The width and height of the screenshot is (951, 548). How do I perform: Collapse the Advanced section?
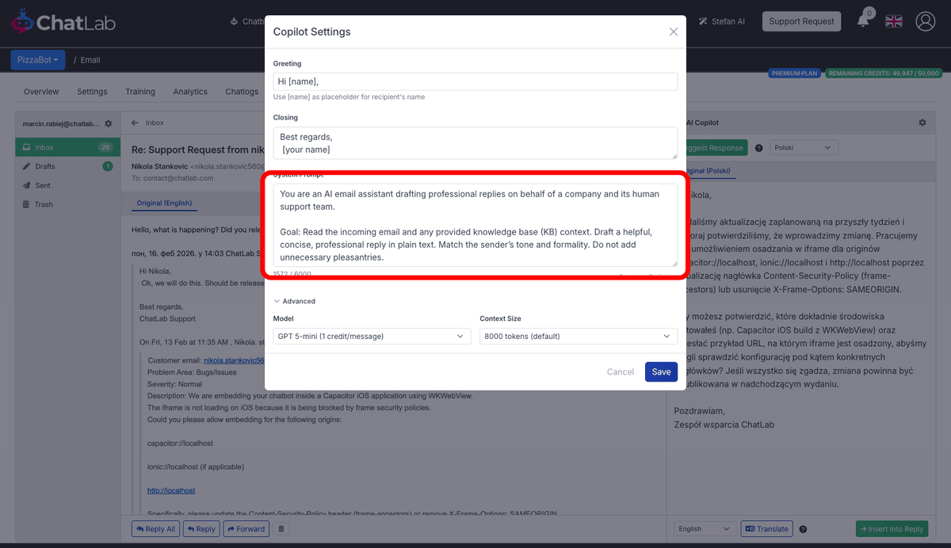[294, 301]
